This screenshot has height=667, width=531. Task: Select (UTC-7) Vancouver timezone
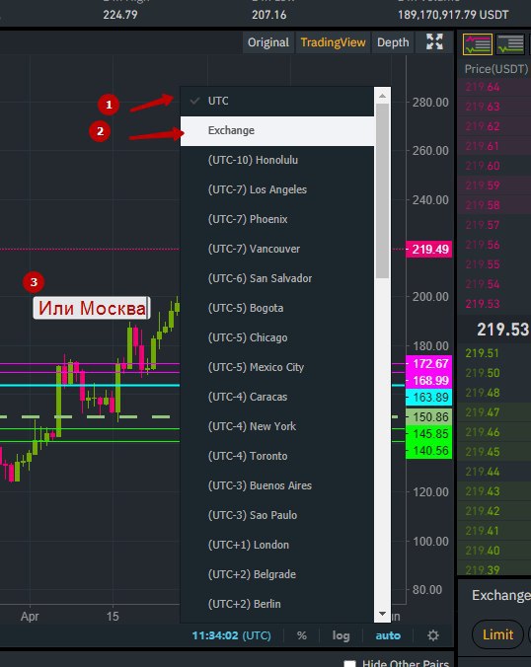[x=277, y=249]
